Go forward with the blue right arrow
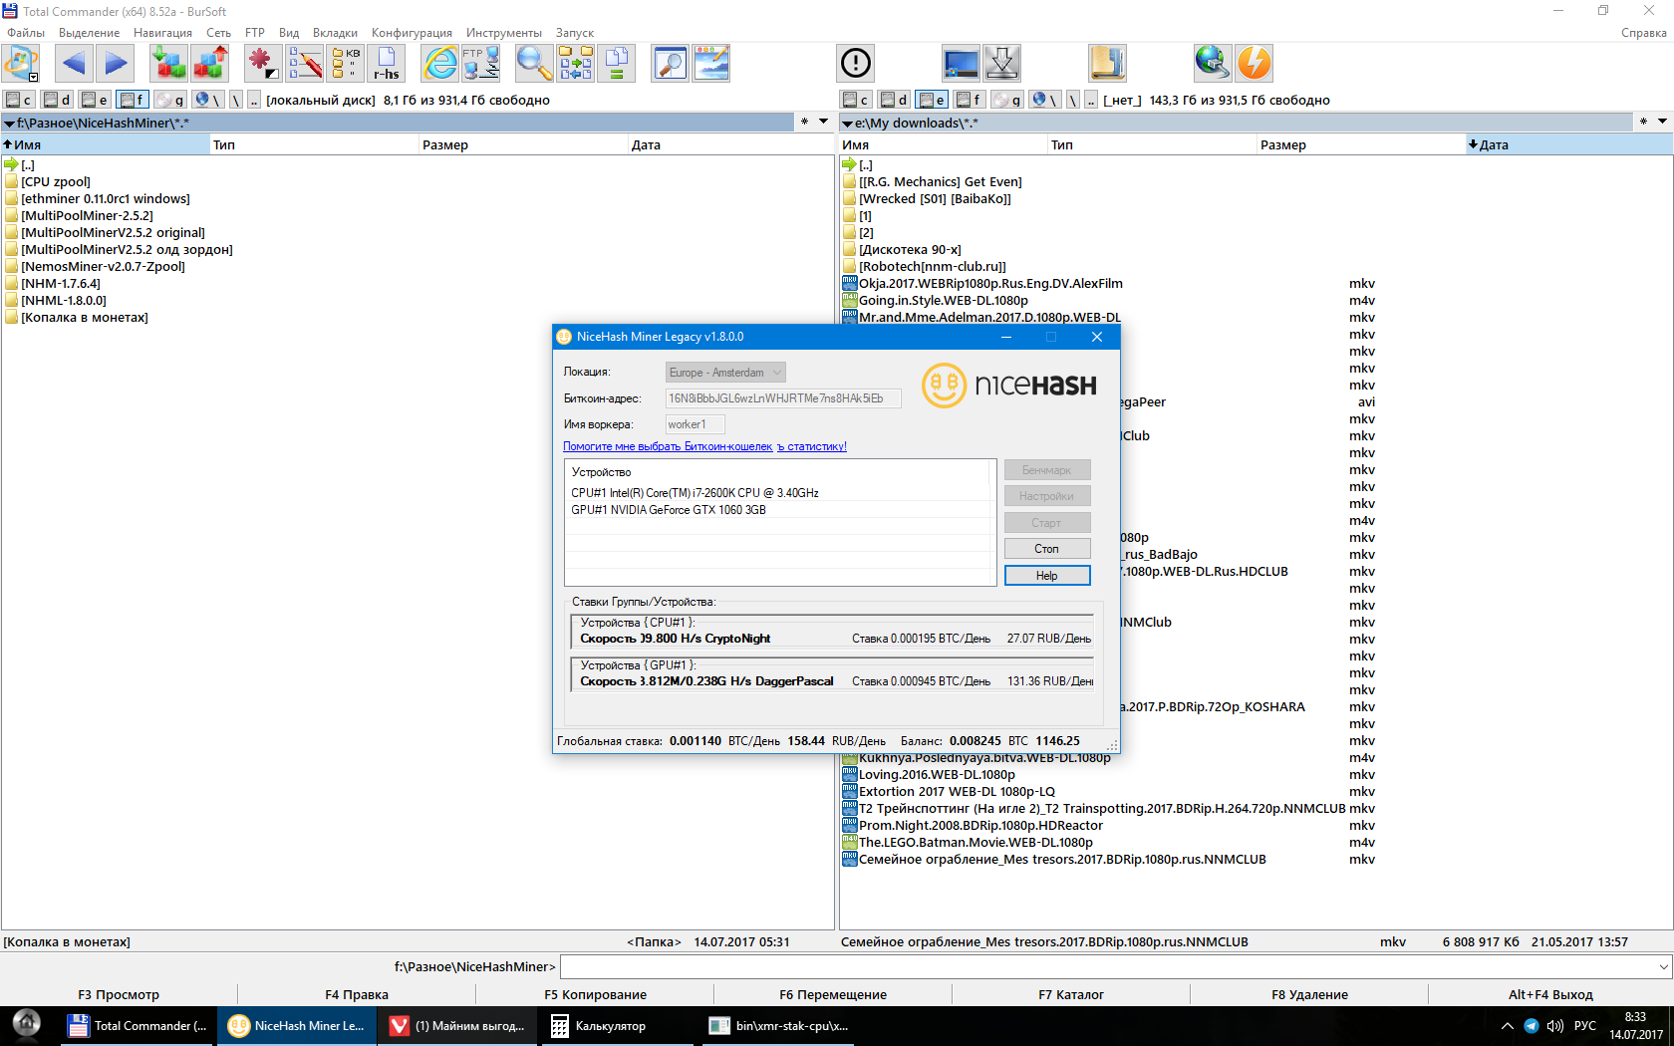This screenshot has width=1674, height=1046. 116,64
